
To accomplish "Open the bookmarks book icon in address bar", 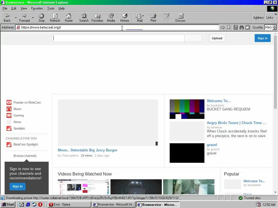I will (236, 27).
